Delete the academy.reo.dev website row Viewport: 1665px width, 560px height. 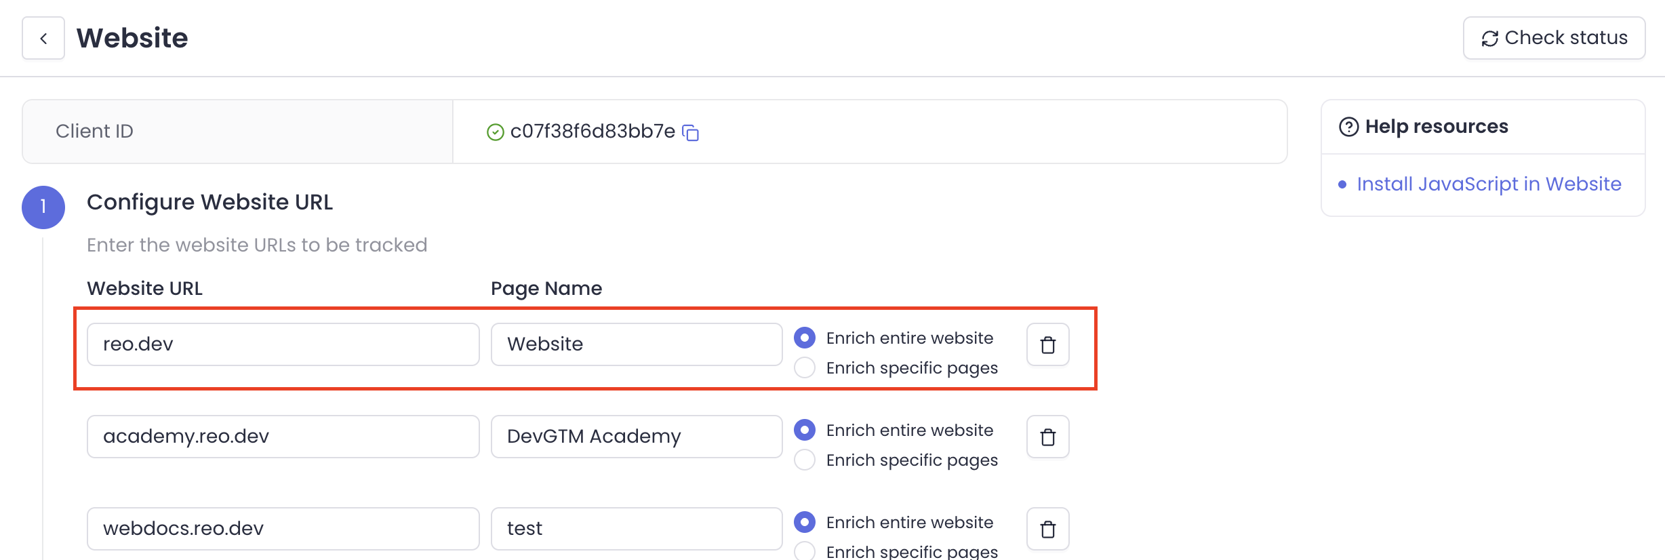[x=1047, y=437]
